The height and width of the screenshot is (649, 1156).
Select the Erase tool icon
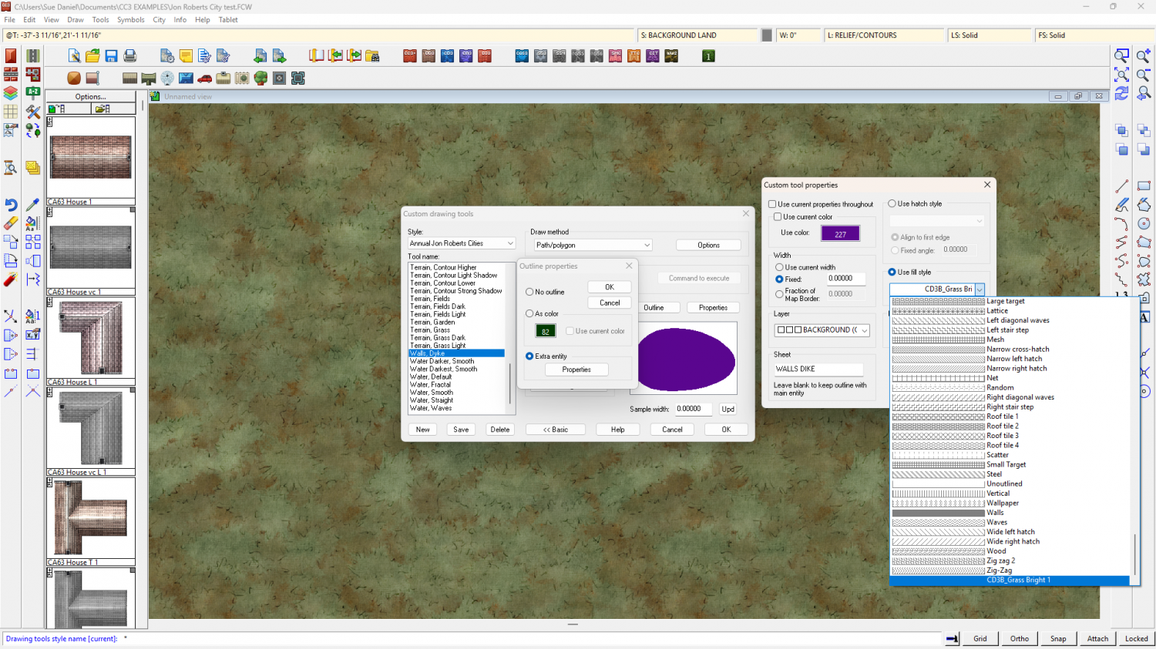11,223
